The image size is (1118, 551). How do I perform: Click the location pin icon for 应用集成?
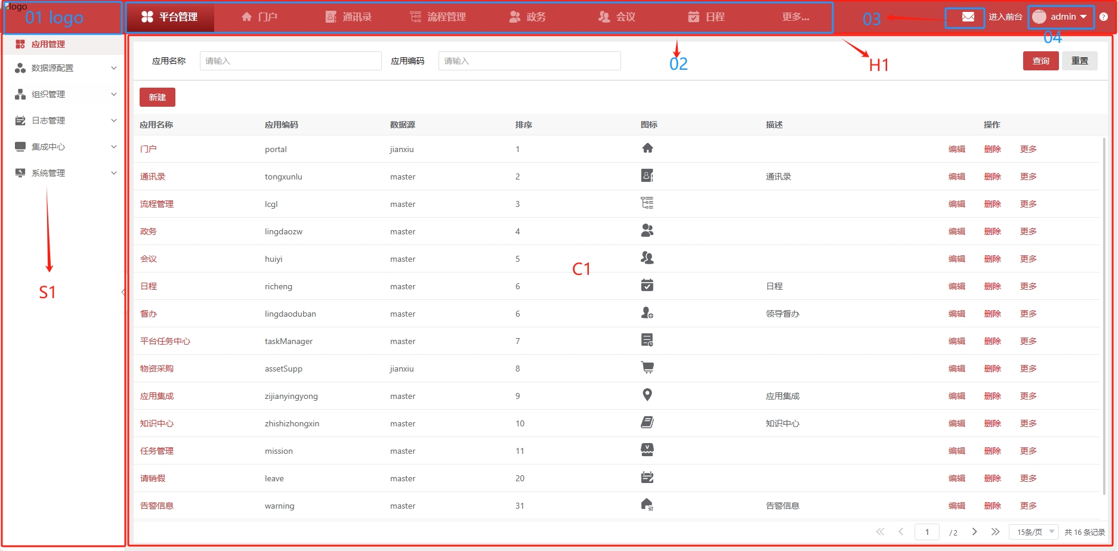coord(647,395)
